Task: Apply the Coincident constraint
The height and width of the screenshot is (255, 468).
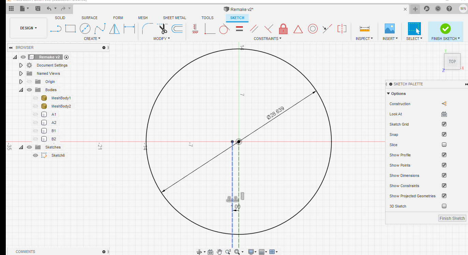Action: coord(210,29)
